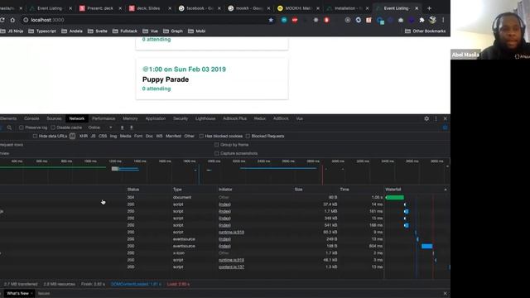The image size is (530, 298).
Task: Open the Redux DevTools tab
Action: pos(259,118)
